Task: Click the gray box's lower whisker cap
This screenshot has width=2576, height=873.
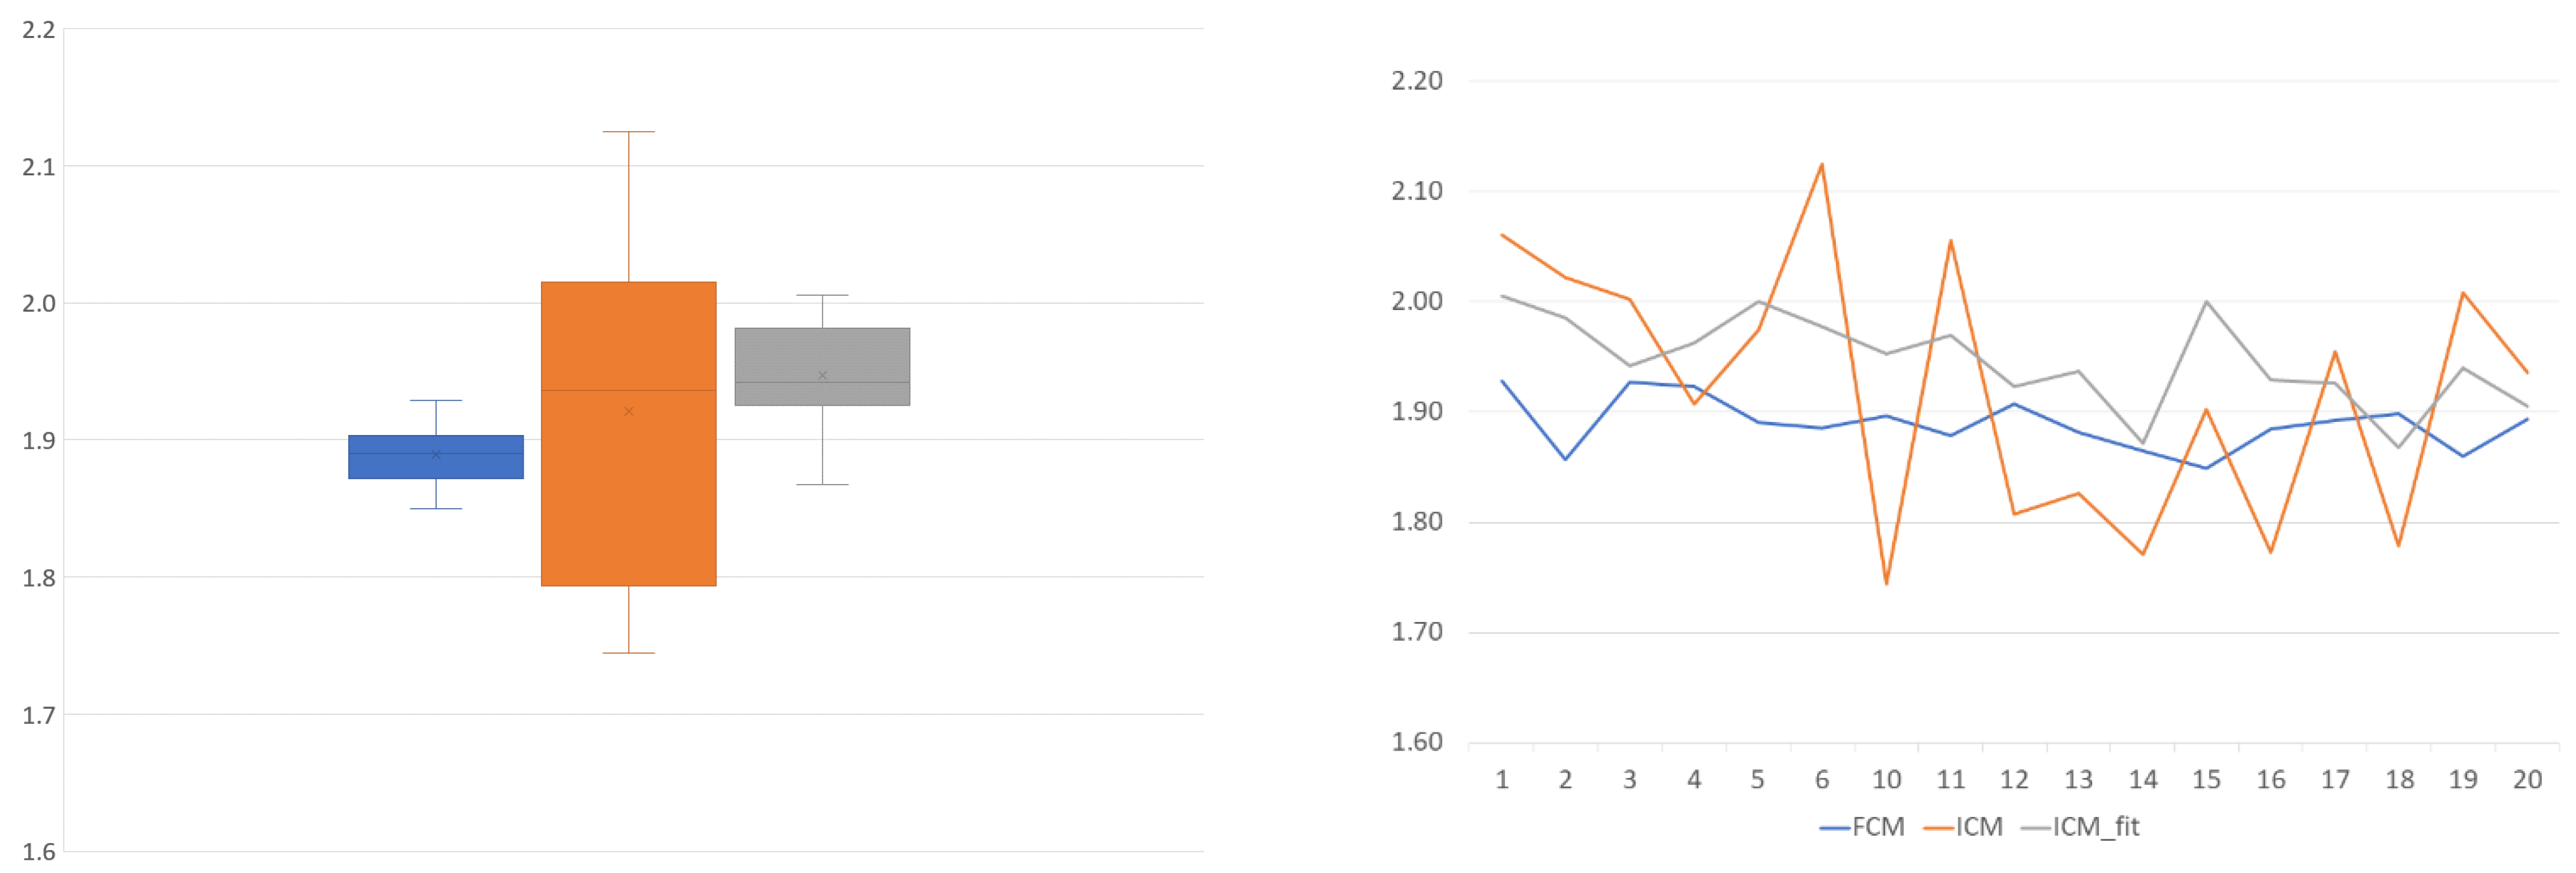Action: [822, 485]
